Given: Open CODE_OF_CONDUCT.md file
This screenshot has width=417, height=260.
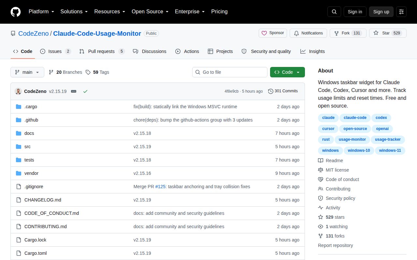Looking at the screenshot, I should pyautogui.click(x=51, y=213).
